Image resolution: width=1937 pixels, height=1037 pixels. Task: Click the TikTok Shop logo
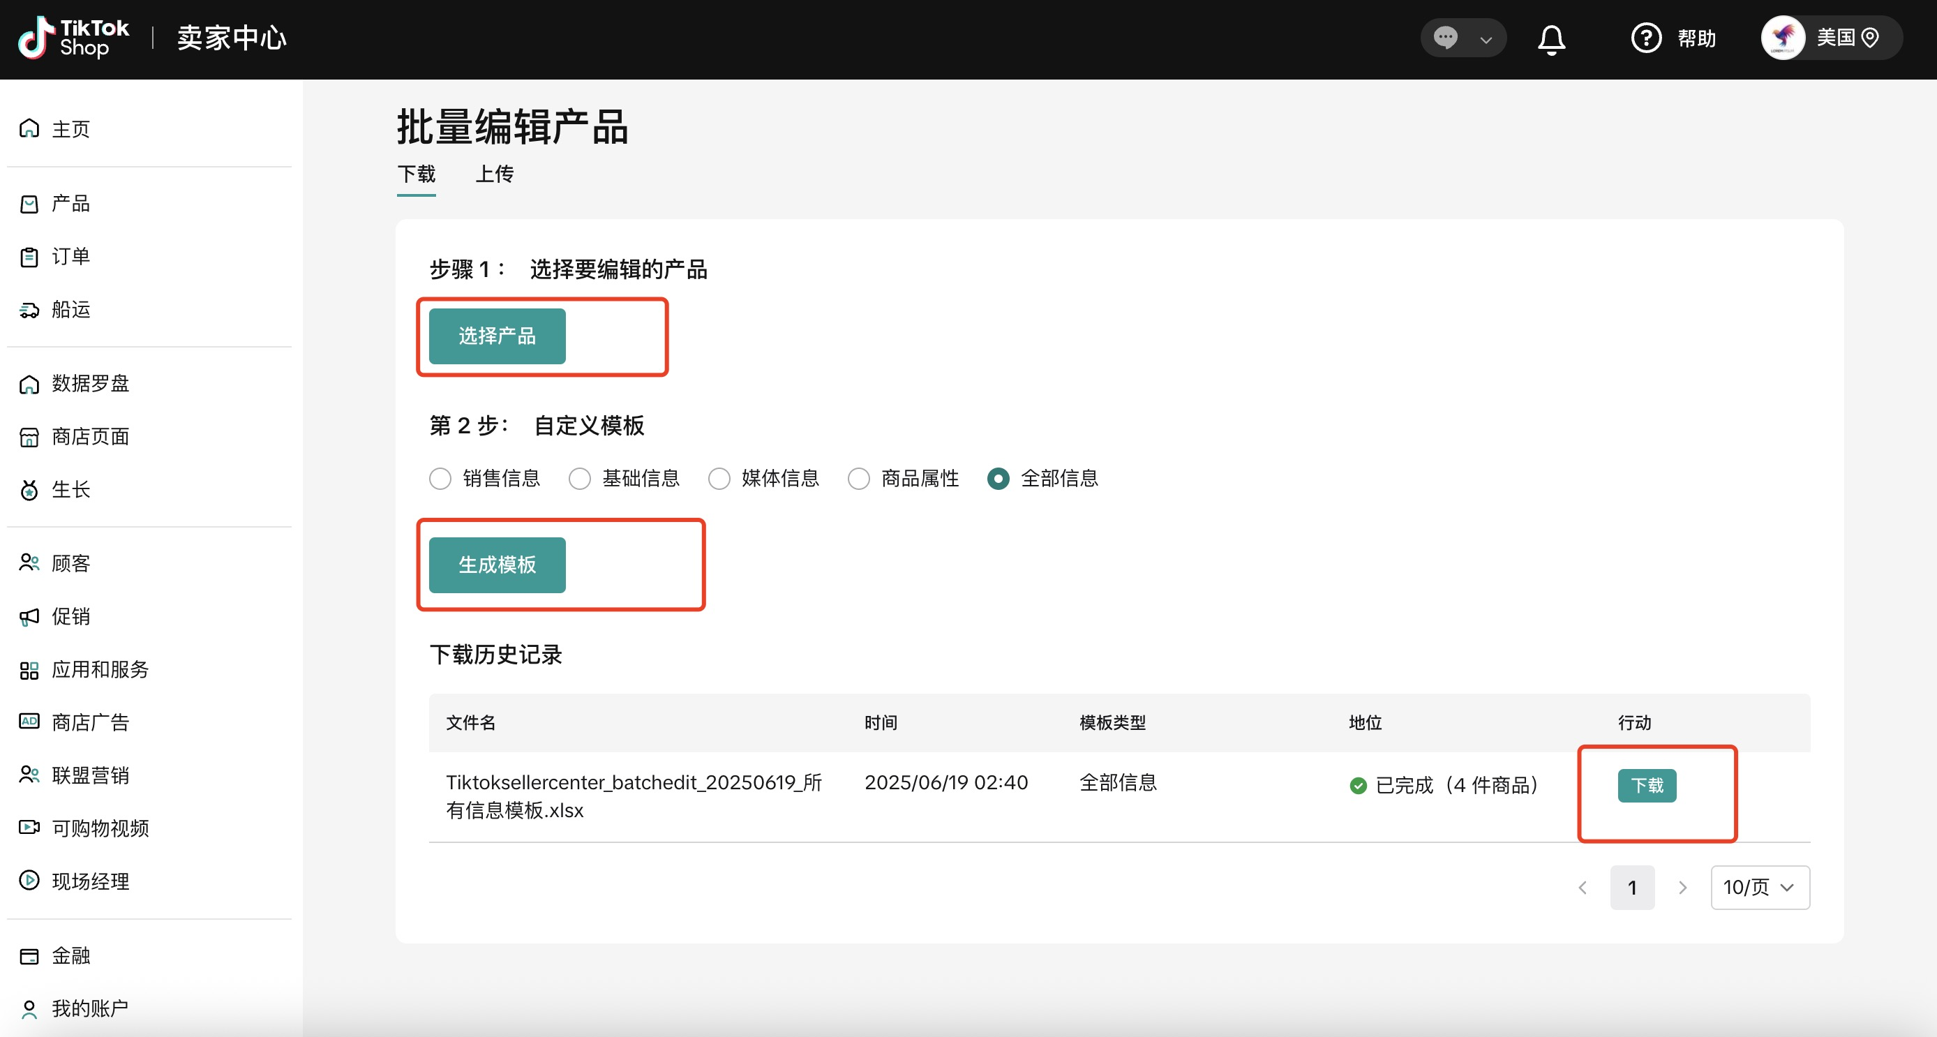click(73, 38)
